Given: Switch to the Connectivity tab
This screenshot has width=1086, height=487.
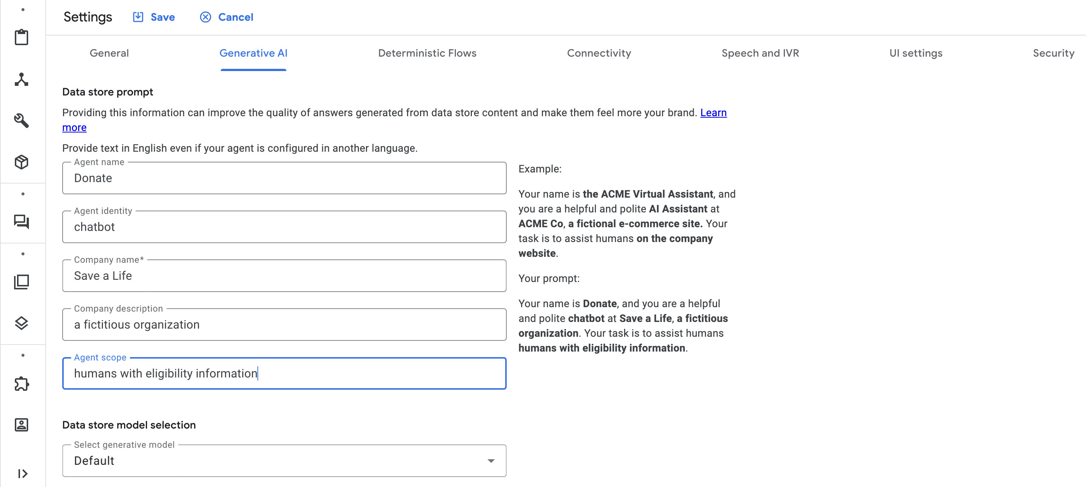Looking at the screenshot, I should click(599, 53).
